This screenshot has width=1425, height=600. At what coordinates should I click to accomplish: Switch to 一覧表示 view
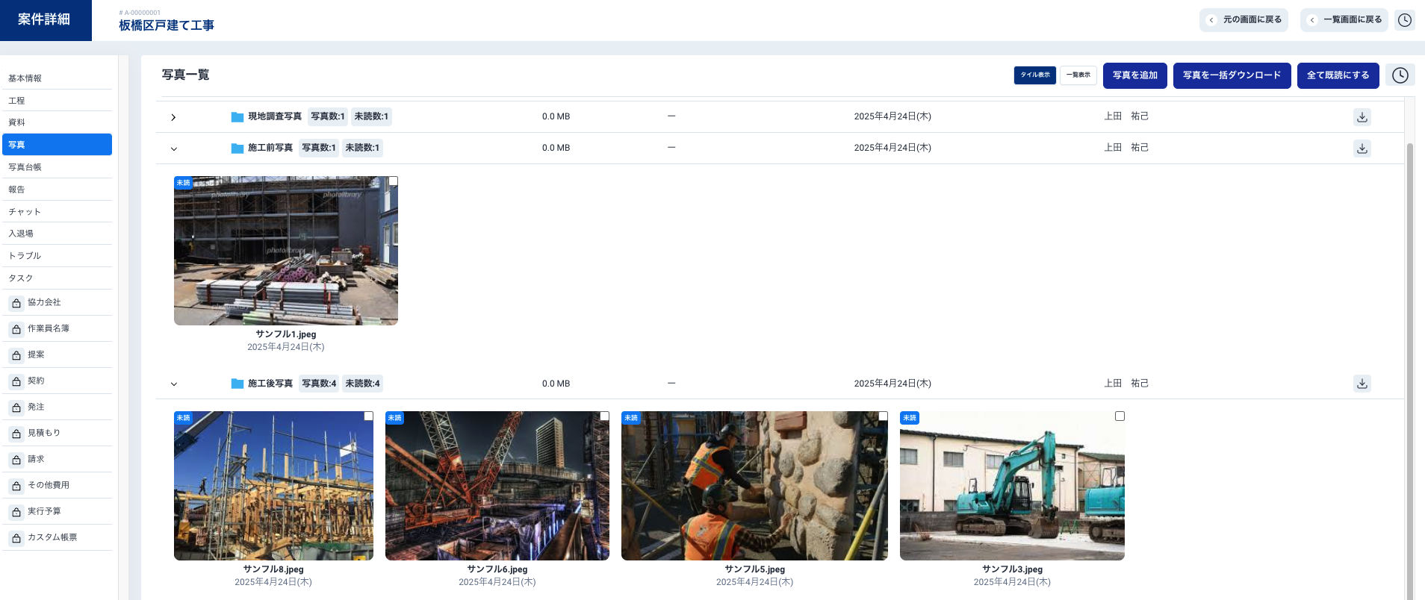(x=1078, y=75)
